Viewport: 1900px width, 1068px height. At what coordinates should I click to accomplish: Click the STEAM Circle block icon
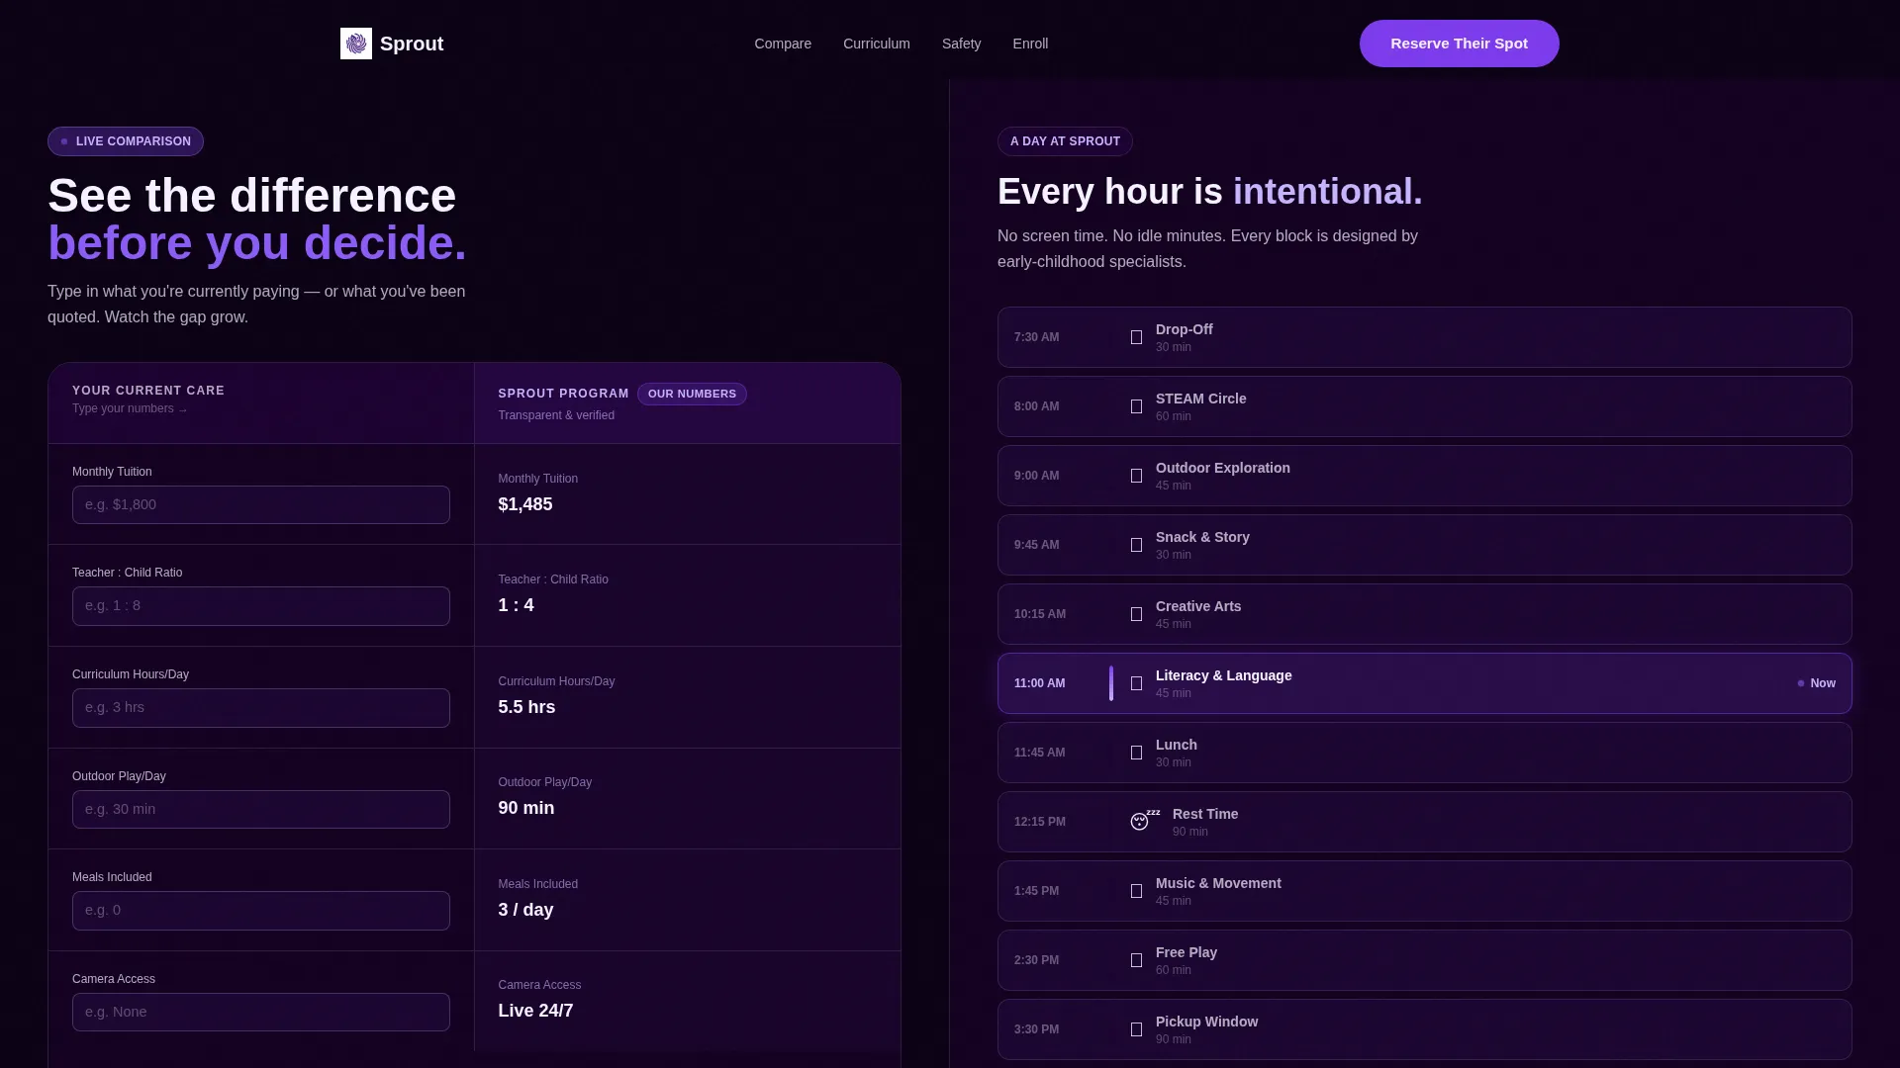click(1136, 406)
